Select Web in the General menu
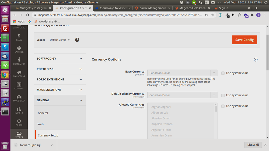Image resolution: width=269 pixels, height=151 pixels. coord(41,124)
